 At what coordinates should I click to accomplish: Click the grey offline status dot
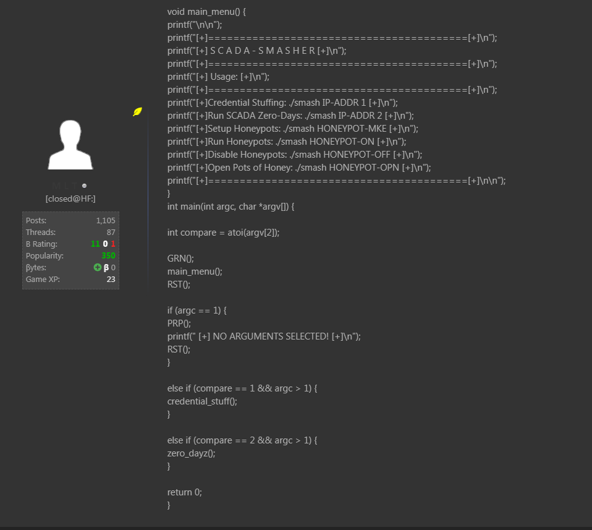pos(85,186)
